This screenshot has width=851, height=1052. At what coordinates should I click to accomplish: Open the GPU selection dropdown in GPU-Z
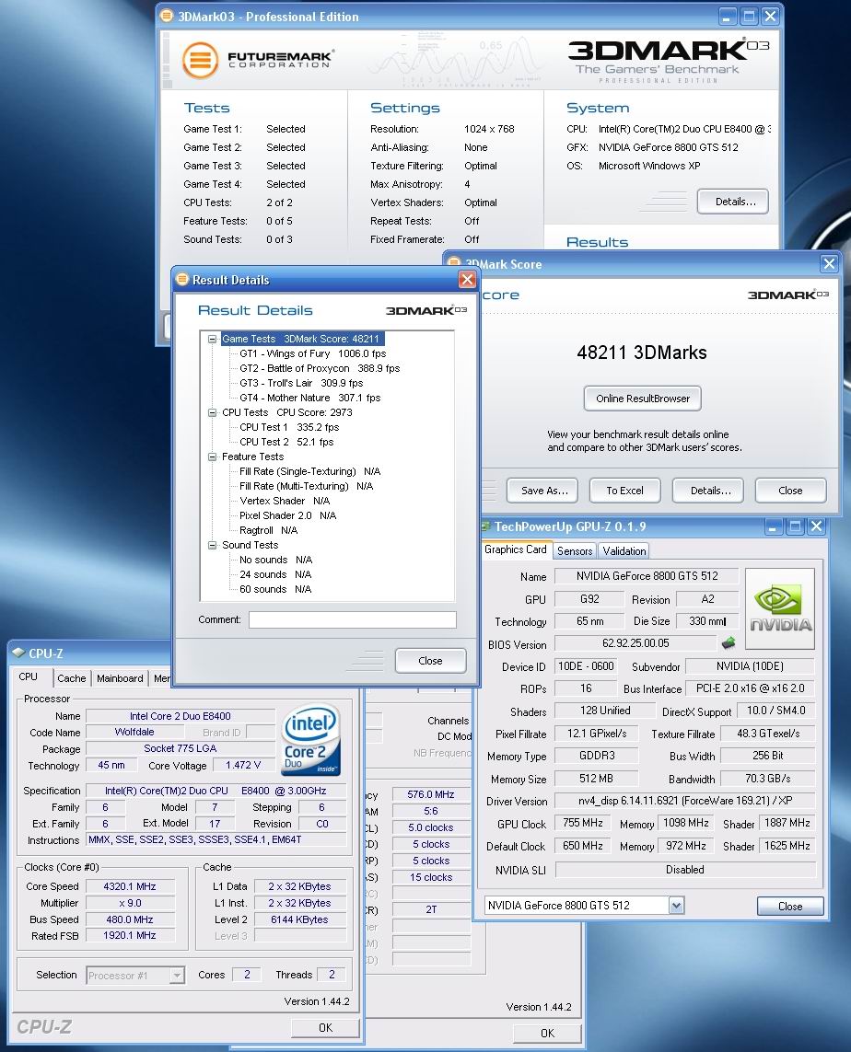click(677, 906)
